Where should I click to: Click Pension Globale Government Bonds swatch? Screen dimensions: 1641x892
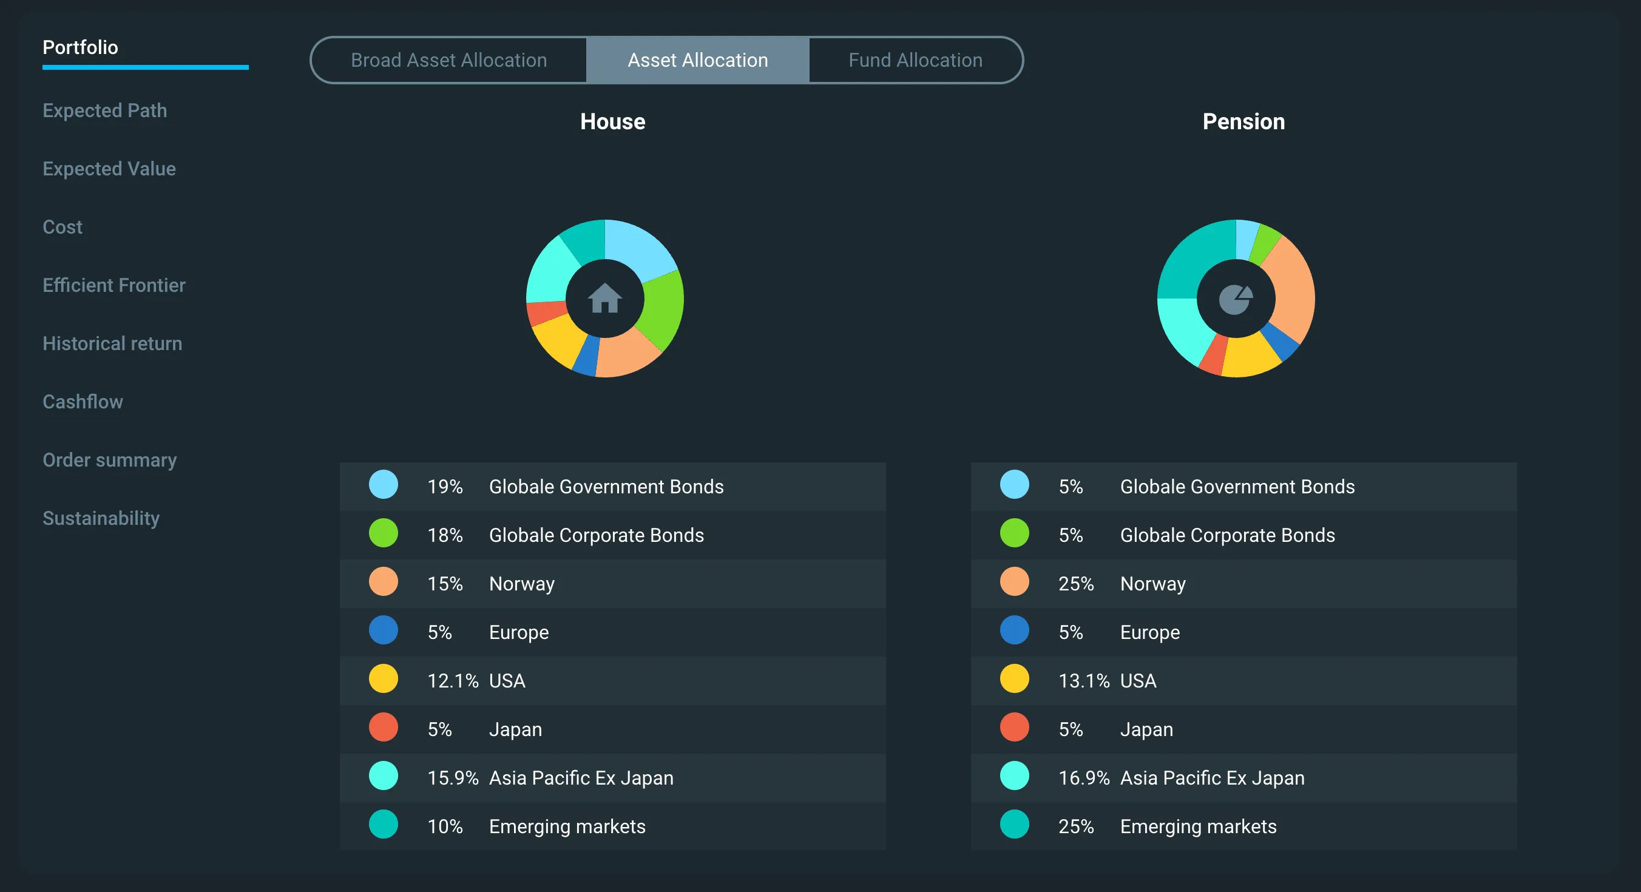(1015, 484)
